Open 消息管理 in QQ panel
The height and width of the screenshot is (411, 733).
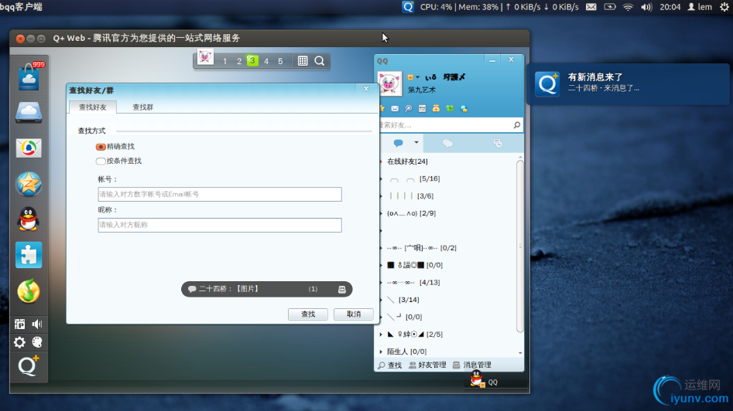click(472, 365)
